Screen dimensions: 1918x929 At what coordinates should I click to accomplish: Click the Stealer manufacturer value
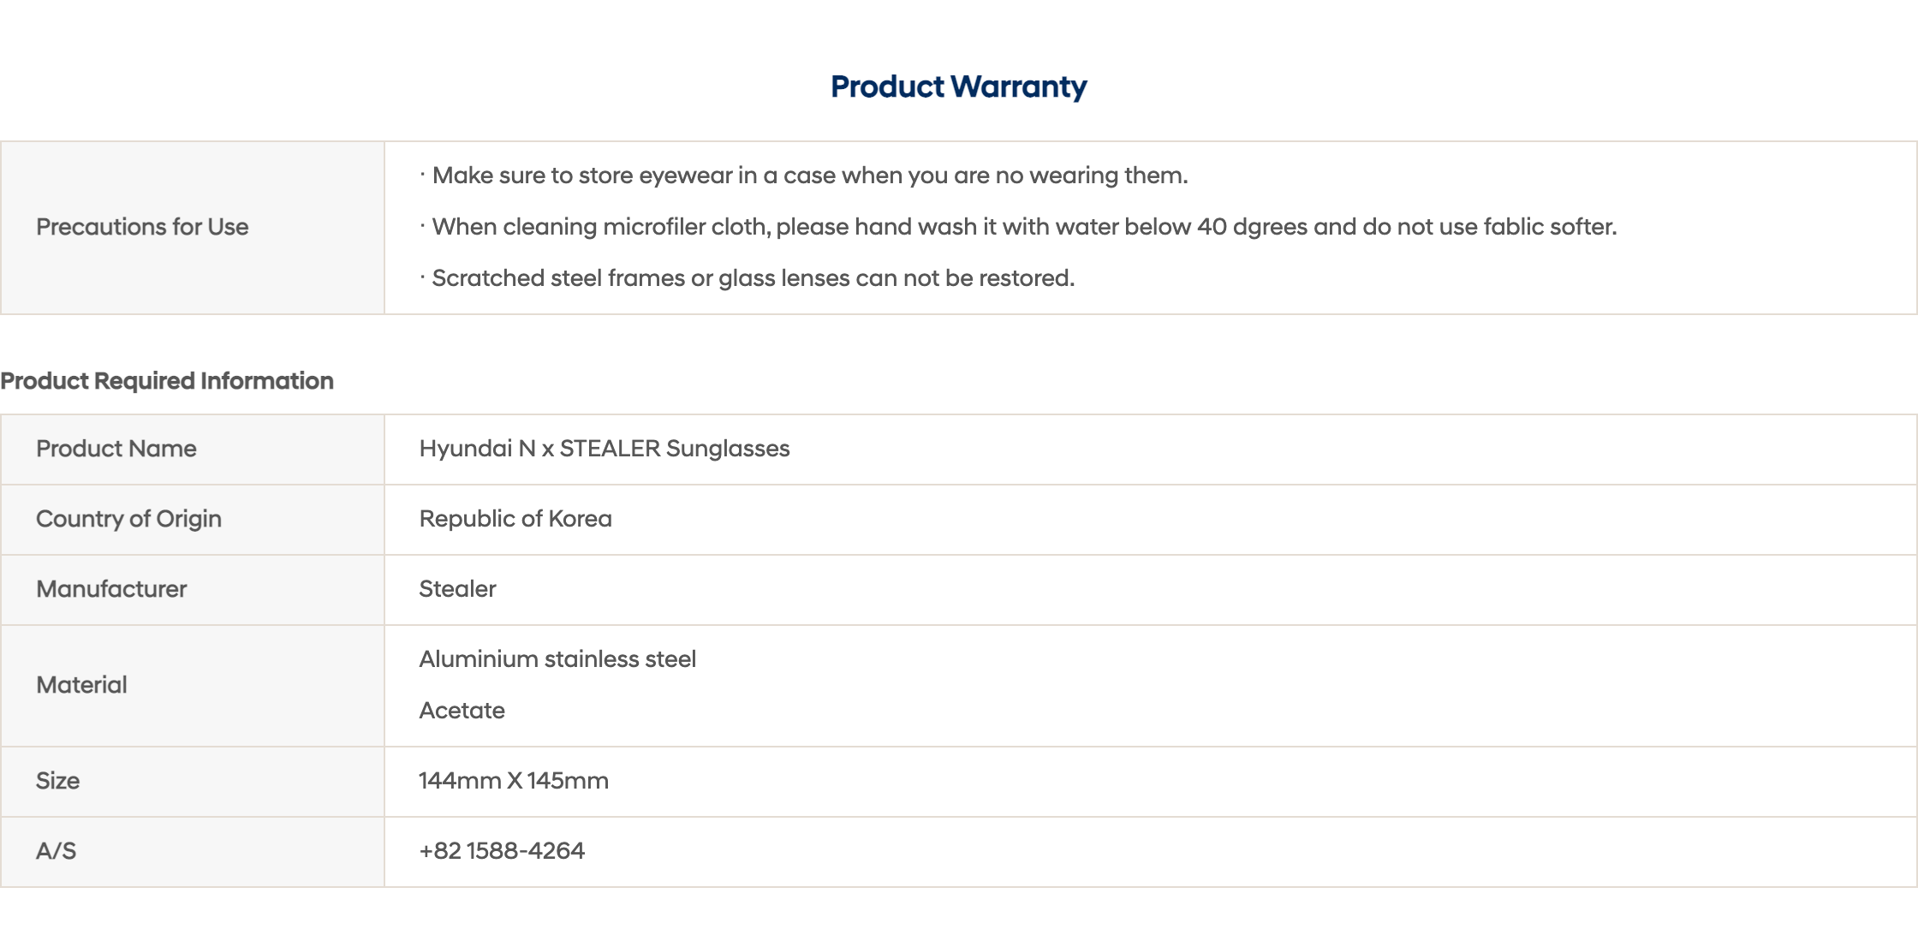click(457, 589)
